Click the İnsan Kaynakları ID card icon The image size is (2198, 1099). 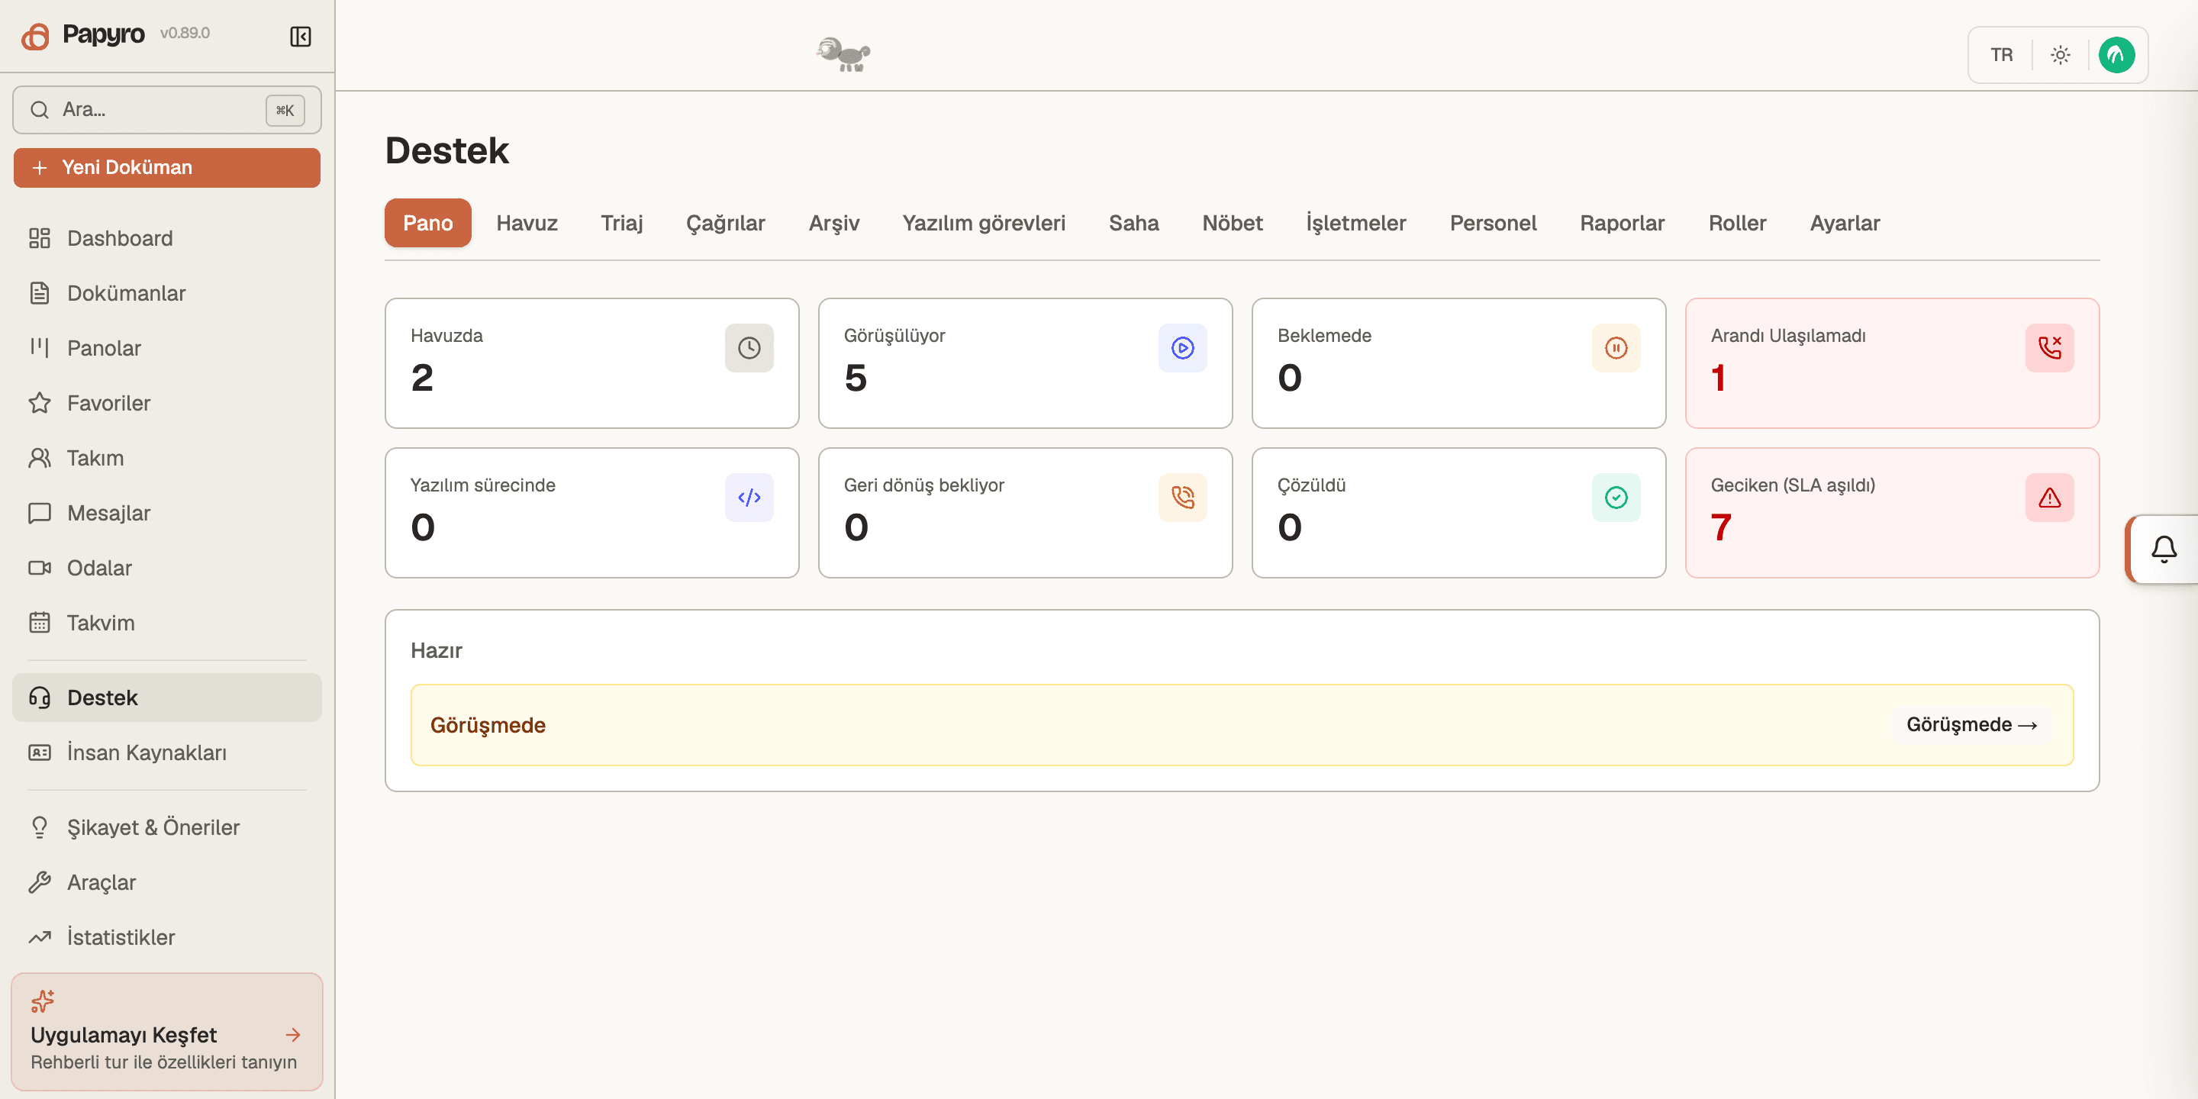tap(39, 752)
